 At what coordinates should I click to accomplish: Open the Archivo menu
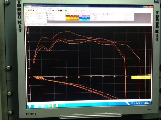click(x=27, y=8)
